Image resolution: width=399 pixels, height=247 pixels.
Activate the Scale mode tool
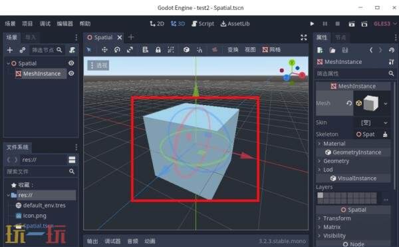click(130, 50)
